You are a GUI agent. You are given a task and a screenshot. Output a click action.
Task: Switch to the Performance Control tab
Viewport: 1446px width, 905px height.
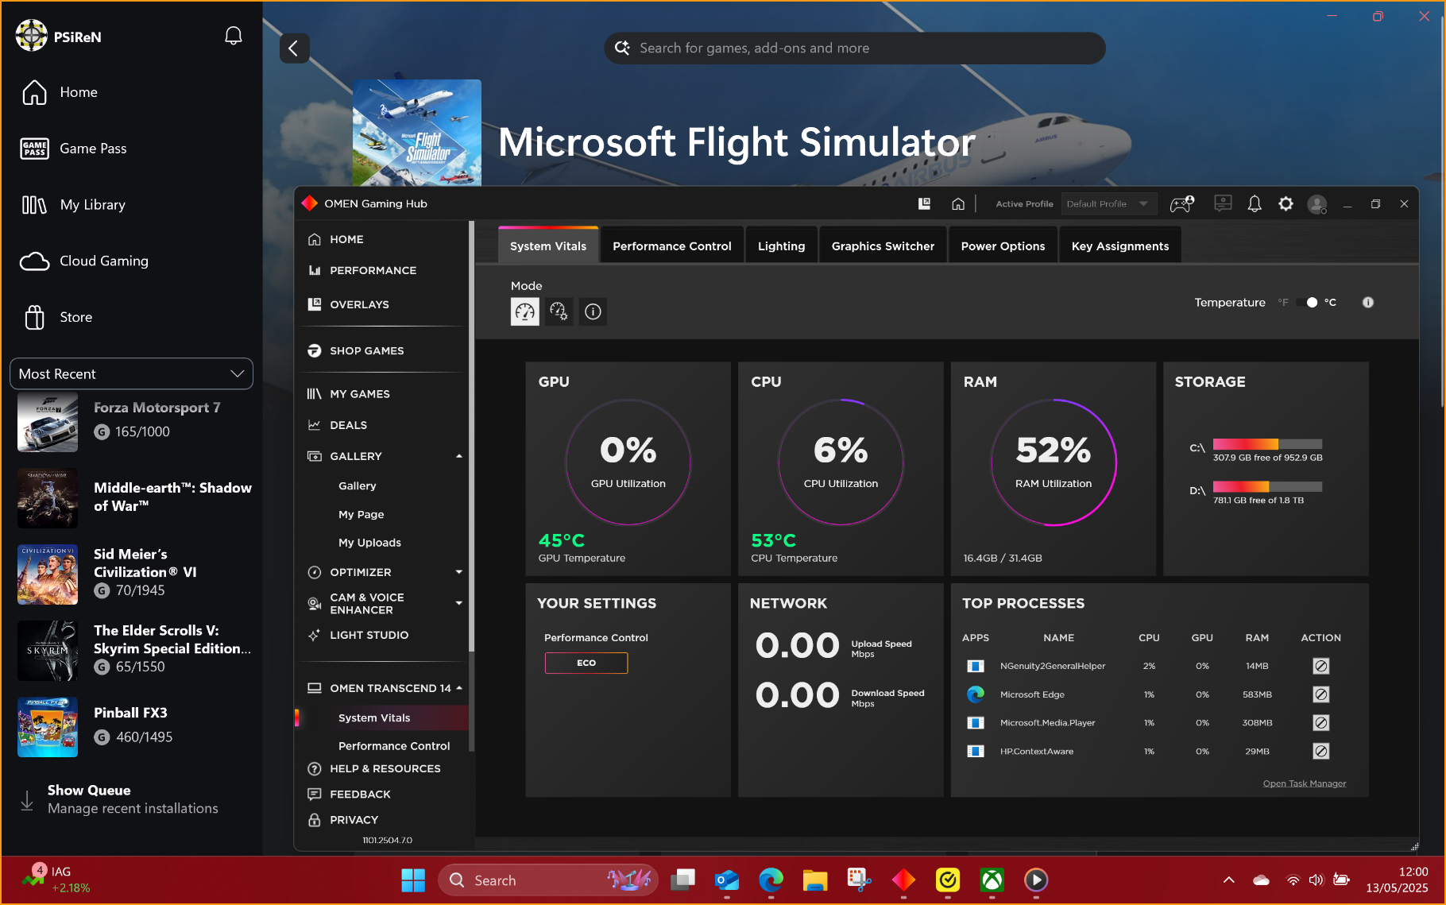tap(672, 246)
